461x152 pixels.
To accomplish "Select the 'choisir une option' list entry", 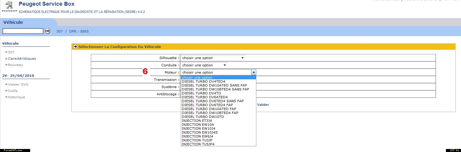I will click(x=218, y=78).
